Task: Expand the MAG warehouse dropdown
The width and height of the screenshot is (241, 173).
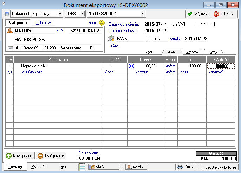Action: pyautogui.click(x=121, y=167)
